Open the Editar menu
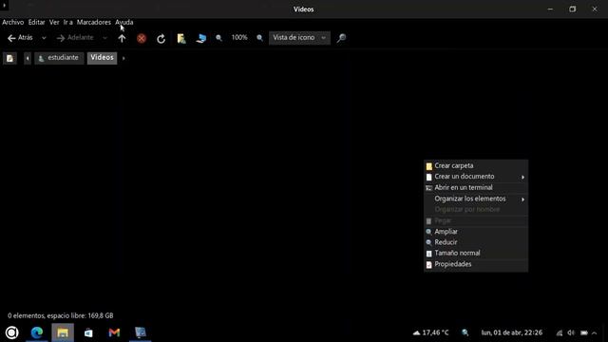Screen dimensions: 608x342 [36, 23]
